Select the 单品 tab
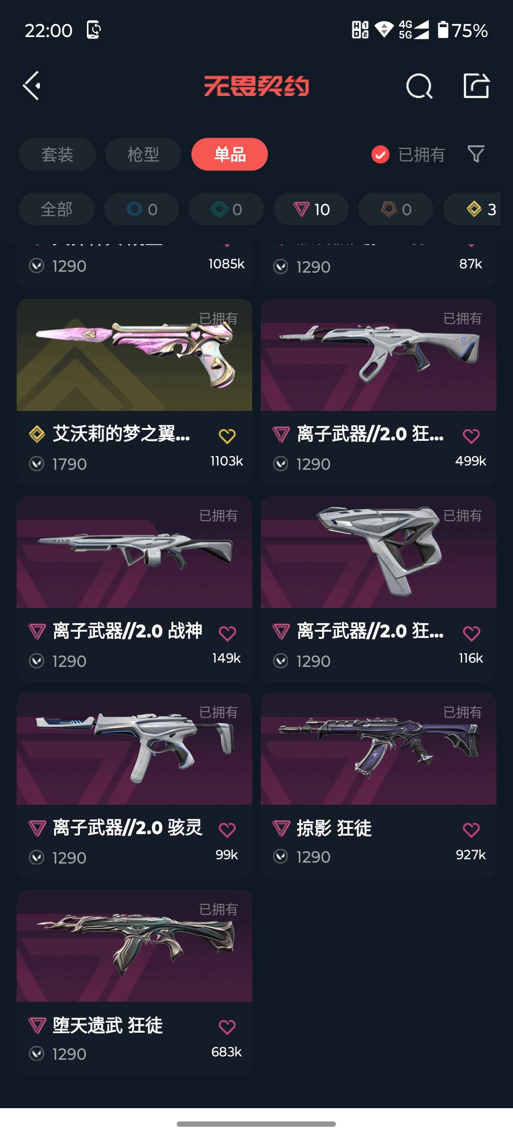The width and height of the screenshot is (513, 1140). [229, 154]
